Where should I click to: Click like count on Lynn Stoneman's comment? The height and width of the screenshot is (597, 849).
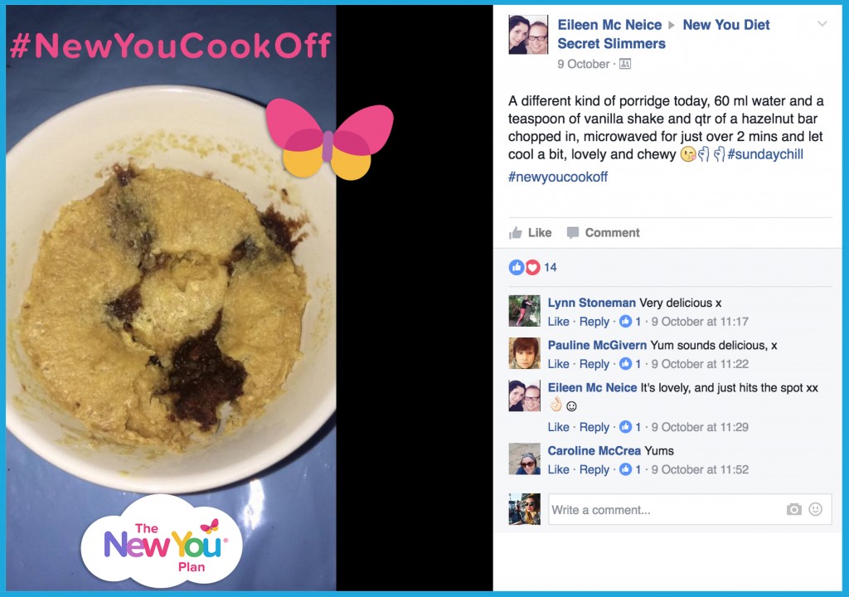pyautogui.click(x=631, y=322)
